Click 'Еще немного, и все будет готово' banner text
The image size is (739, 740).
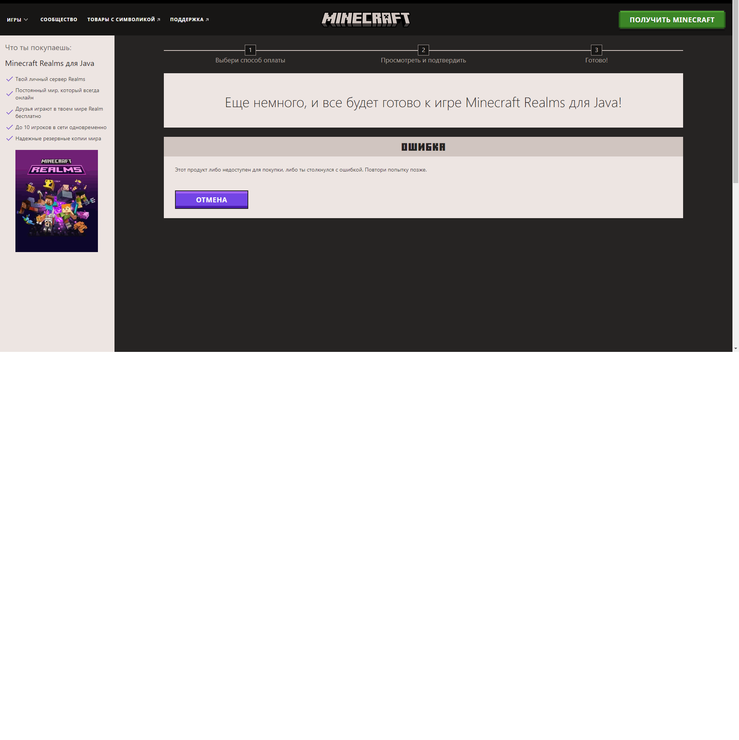[x=423, y=103]
